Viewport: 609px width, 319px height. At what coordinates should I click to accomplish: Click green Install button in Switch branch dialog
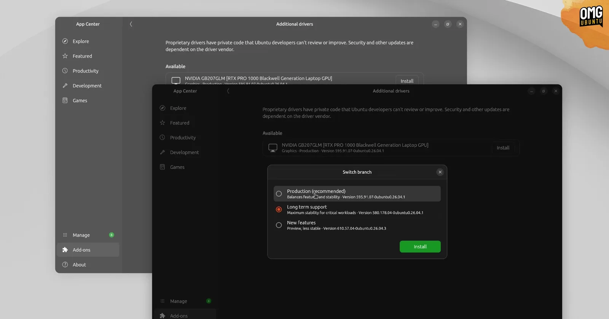(420, 246)
